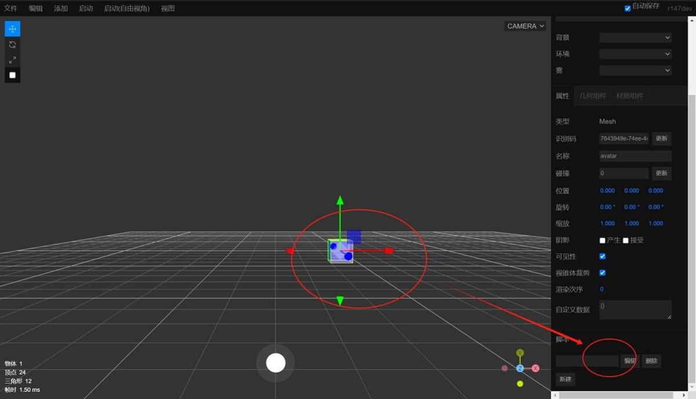Open the CAMERA dropdown
Screen dimensions: 696x399
pos(525,26)
